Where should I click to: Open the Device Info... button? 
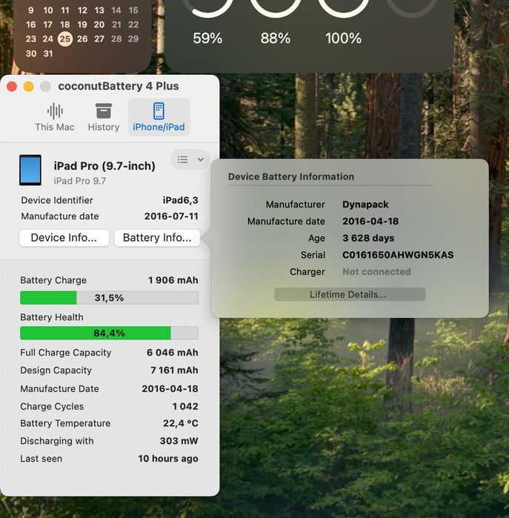[64, 238]
